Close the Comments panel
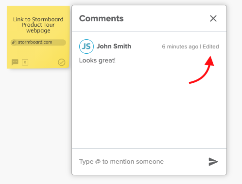 (x=213, y=18)
